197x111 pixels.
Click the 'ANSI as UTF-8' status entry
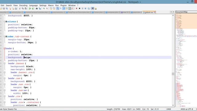click(187, 109)
